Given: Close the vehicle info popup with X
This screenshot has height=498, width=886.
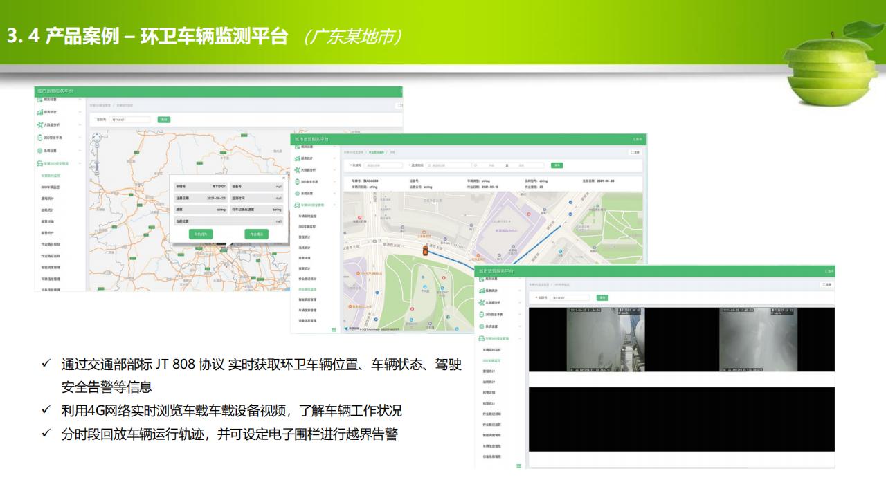Looking at the screenshot, I should [284, 178].
